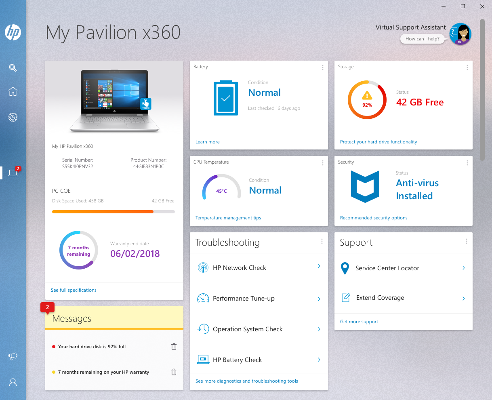The height and width of the screenshot is (400, 492).
Task: Click the Service Center Locator pin icon
Action: 345,268
